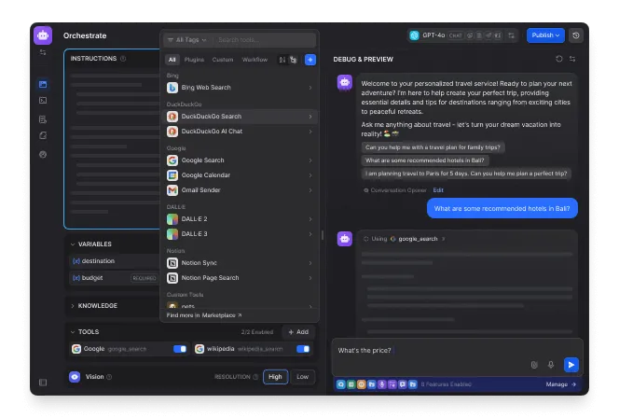
Task: Open the Publish dropdown
Action: click(545, 35)
